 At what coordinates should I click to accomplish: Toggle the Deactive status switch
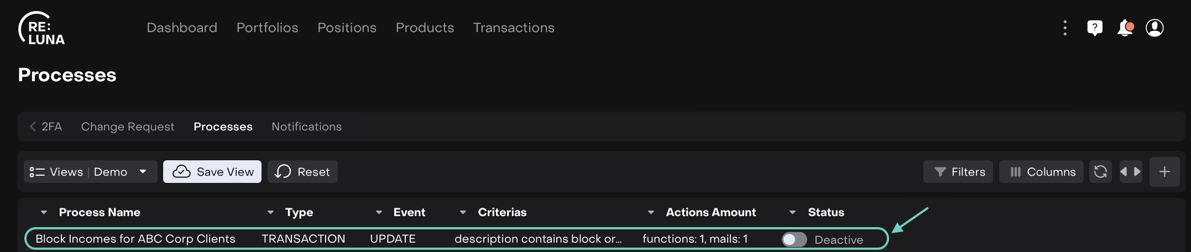coord(794,239)
